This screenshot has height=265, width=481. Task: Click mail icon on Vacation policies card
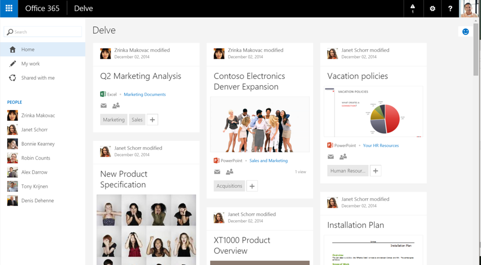pyautogui.click(x=331, y=157)
